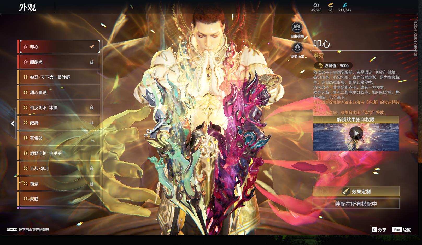Collapse the skin list with left arrow
This screenshot has height=245, width=422.
click(13, 124)
